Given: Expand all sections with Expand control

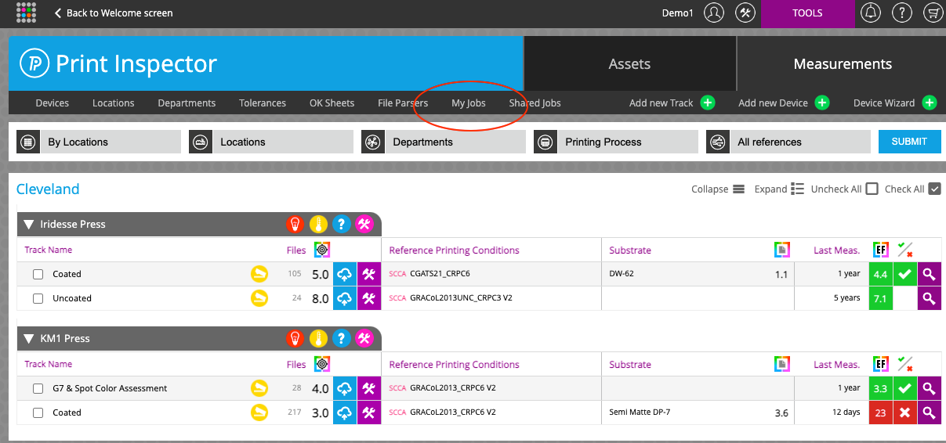Looking at the screenshot, I should pos(779,189).
